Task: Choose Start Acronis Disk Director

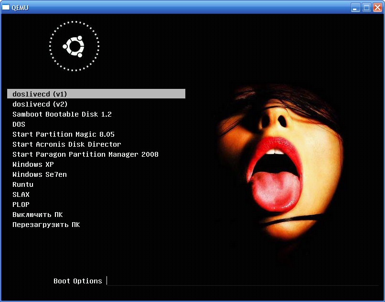Action: point(66,144)
